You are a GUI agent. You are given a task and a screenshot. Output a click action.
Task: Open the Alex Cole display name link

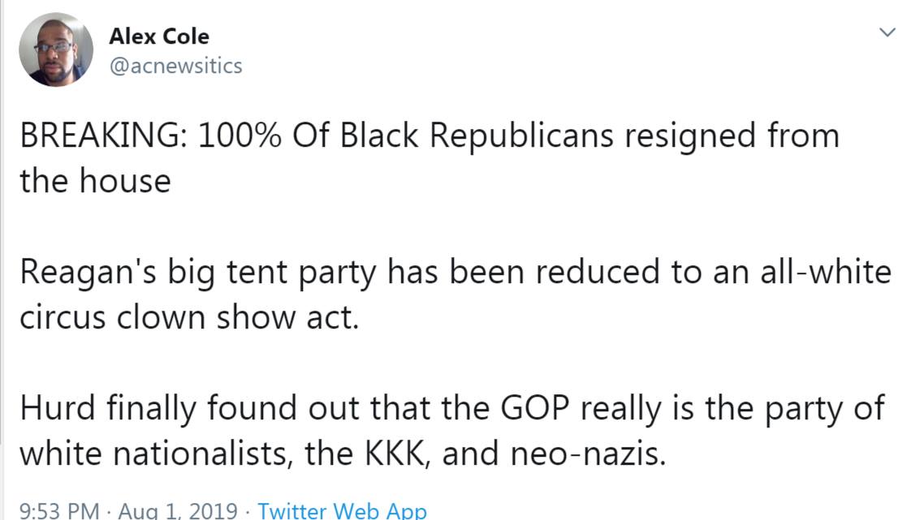[158, 37]
